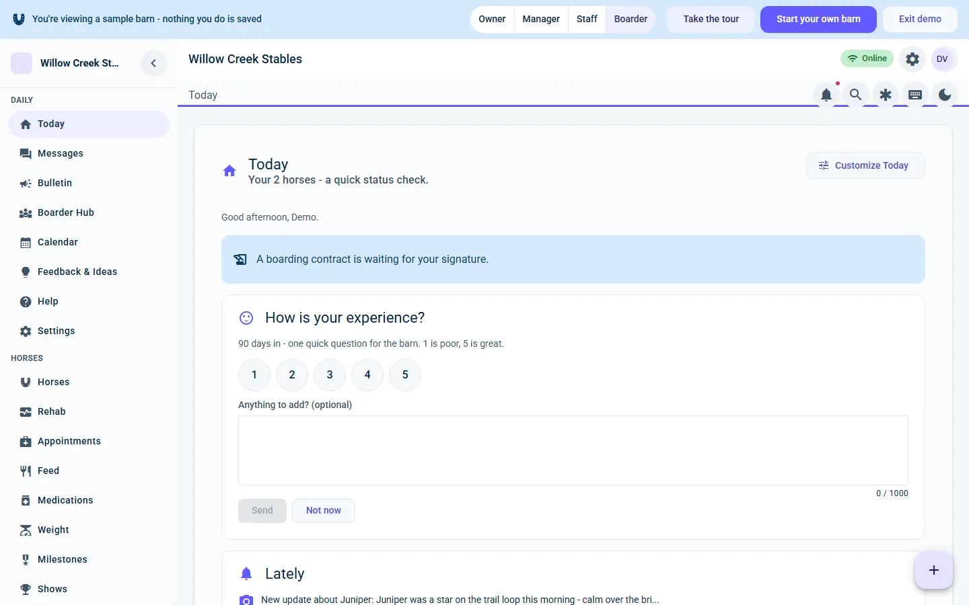Open Messages in the sidebar
Viewport: 969px width, 605px height.
click(x=89, y=153)
